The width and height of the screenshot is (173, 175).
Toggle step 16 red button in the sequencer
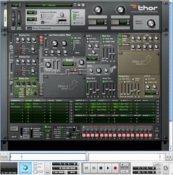point(150,135)
